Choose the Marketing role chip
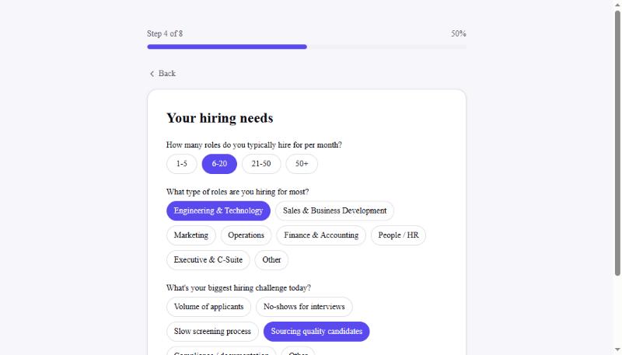The height and width of the screenshot is (355, 622). point(190,235)
